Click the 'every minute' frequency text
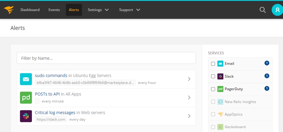 pyautogui.click(x=53, y=101)
